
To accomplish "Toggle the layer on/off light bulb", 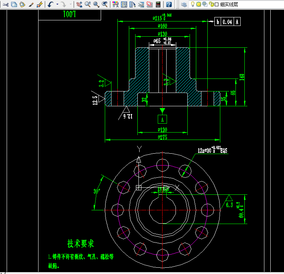I will 193,4.
